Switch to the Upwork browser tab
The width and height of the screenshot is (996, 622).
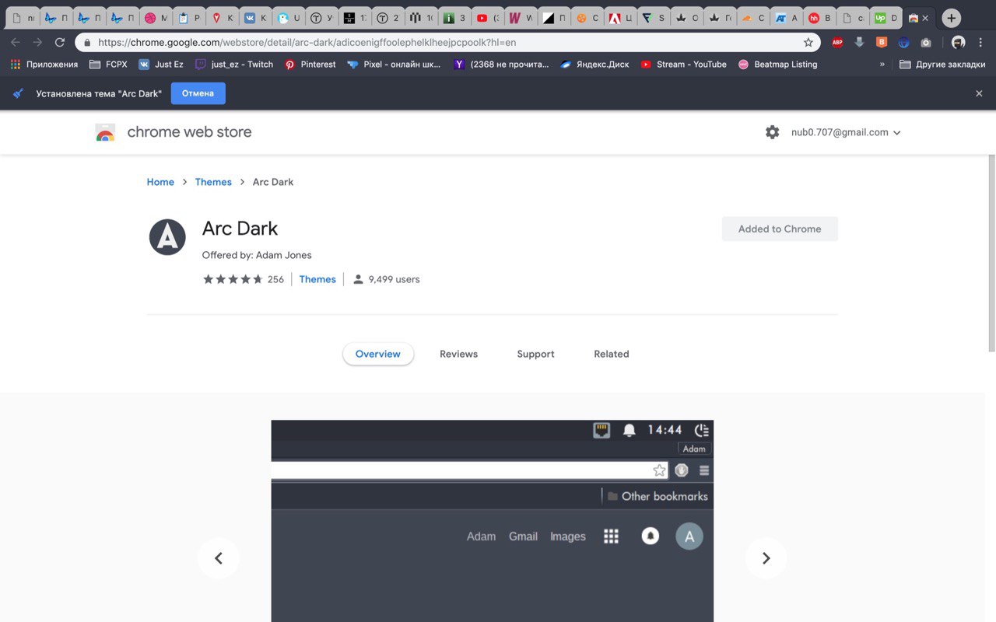point(885,18)
